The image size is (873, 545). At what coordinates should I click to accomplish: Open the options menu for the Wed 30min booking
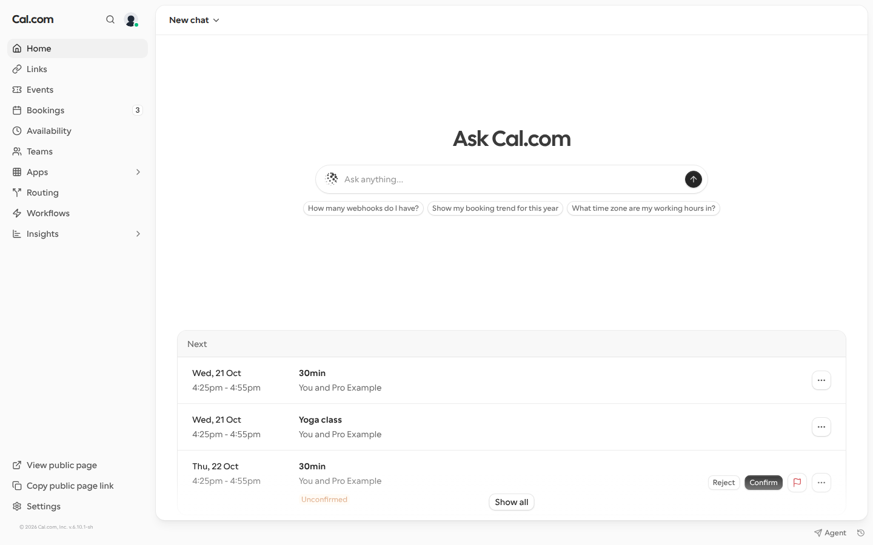pos(821,380)
